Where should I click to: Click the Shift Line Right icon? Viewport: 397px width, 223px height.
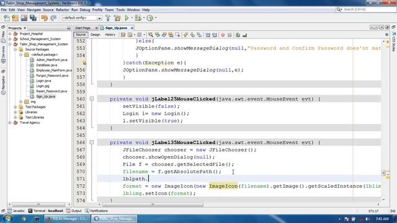215,35
